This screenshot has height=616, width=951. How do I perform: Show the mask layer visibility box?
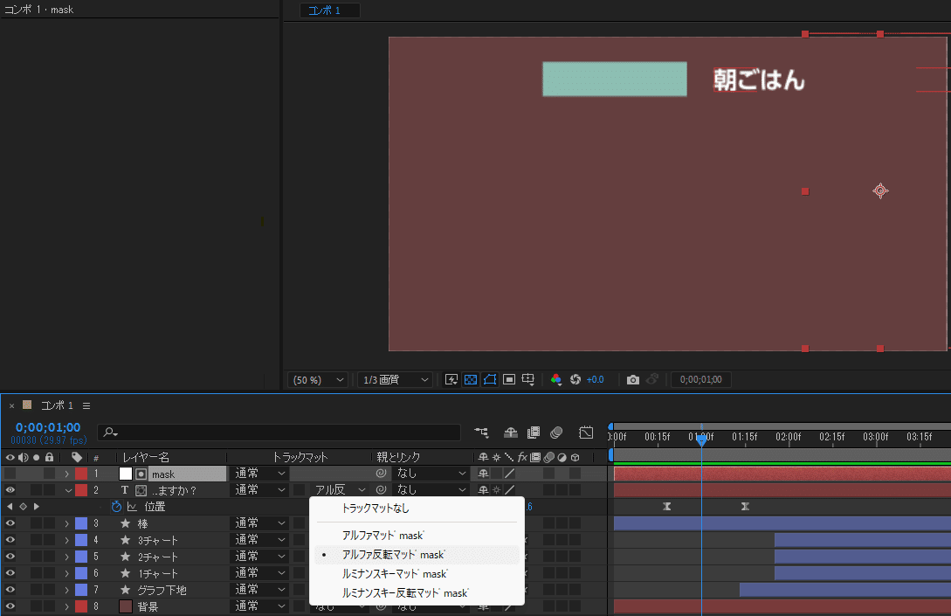pos(10,474)
